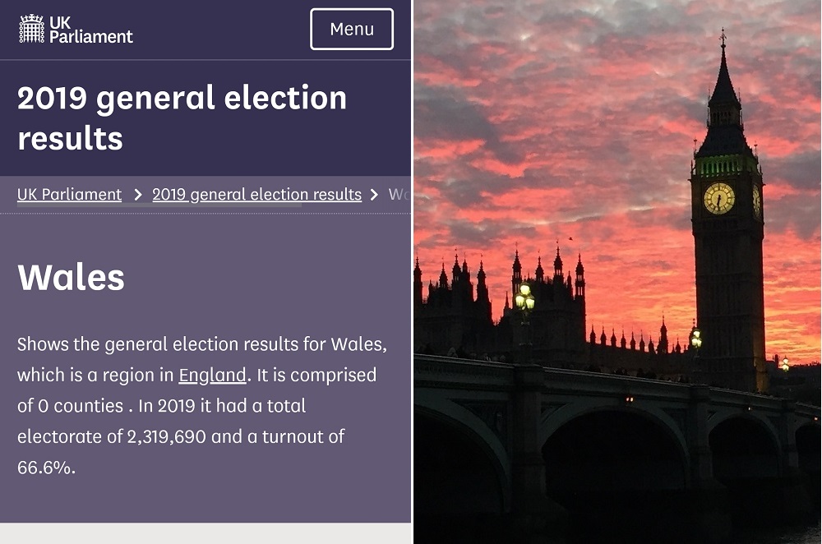Click the chevron after the UK Parliament breadcrumb

[137, 195]
